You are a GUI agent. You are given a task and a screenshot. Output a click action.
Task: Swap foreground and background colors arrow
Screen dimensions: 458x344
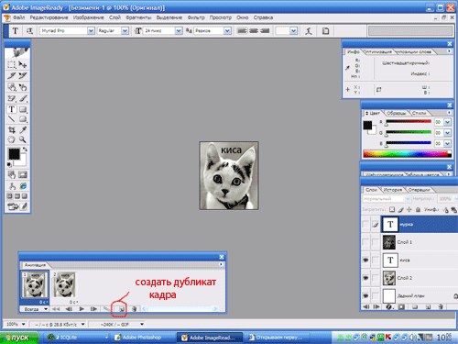tap(25, 150)
